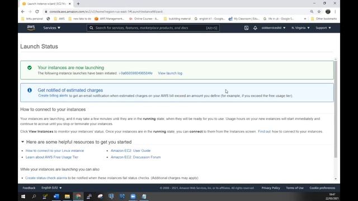Show hidden bookmarks overflow chevron

click(305, 18)
